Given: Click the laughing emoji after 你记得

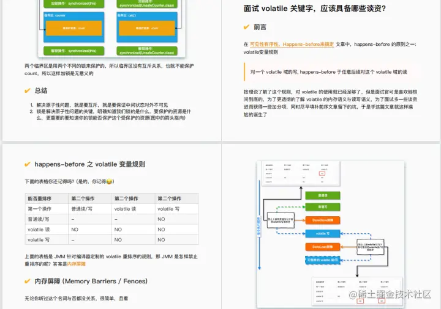Looking at the screenshot, I should click(109, 181).
